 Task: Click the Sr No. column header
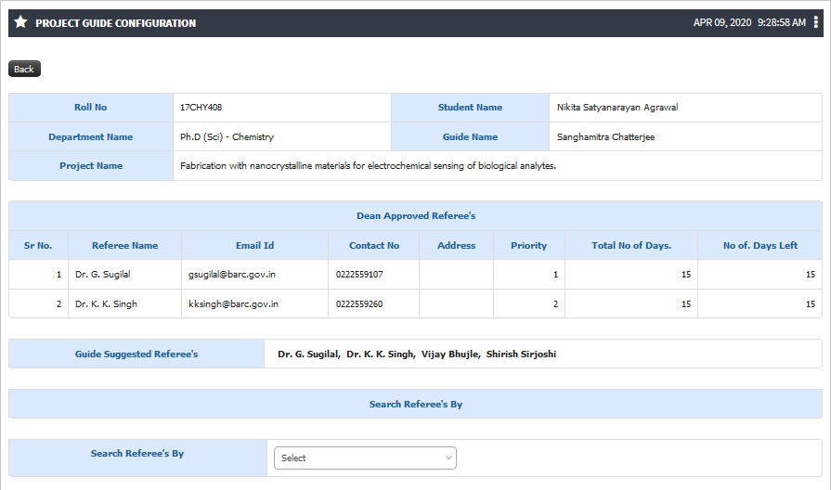click(x=38, y=245)
